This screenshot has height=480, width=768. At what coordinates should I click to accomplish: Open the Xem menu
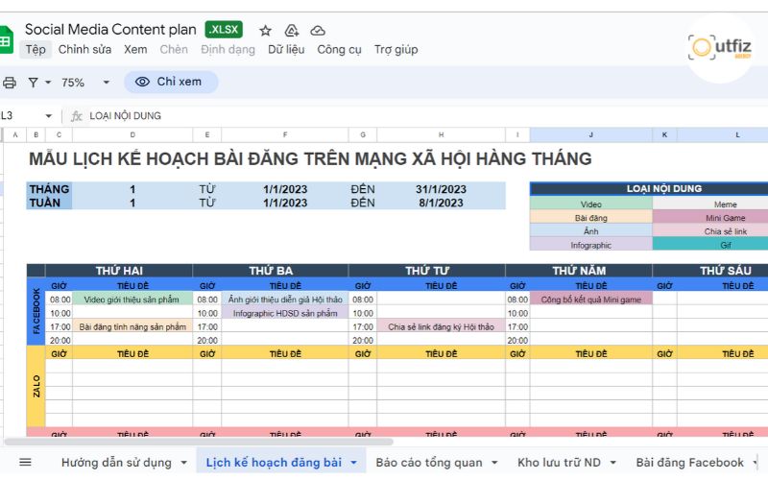pyautogui.click(x=135, y=50)
